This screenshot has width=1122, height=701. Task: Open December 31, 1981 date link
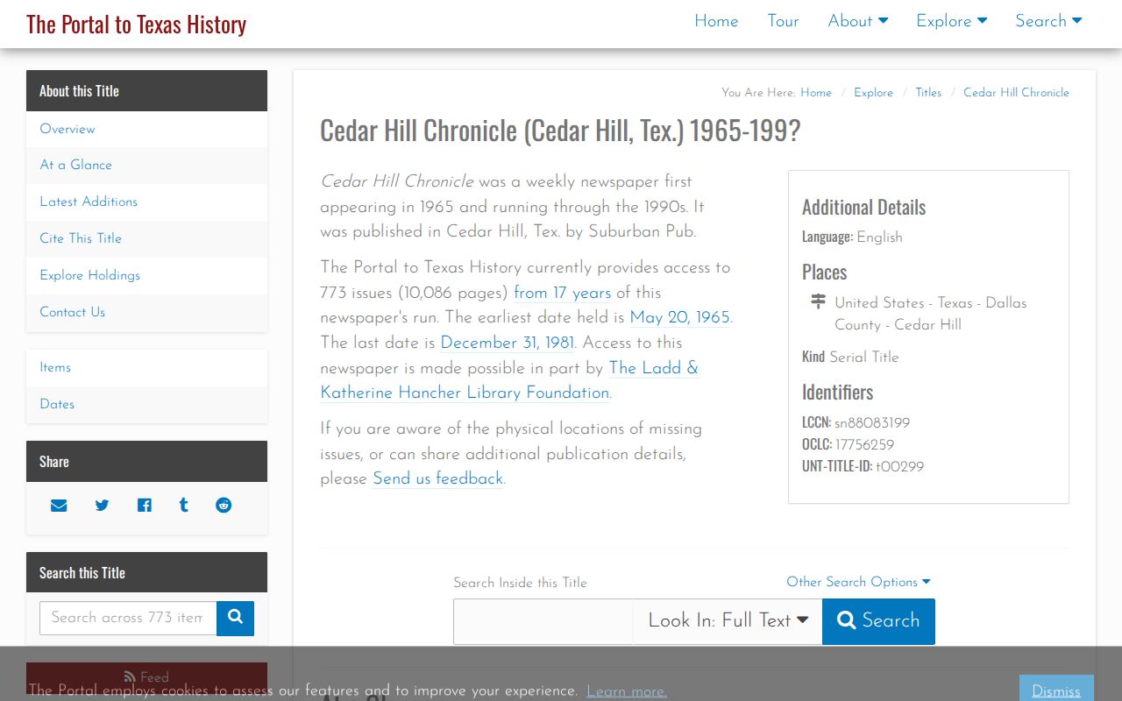tap(507, 343)
